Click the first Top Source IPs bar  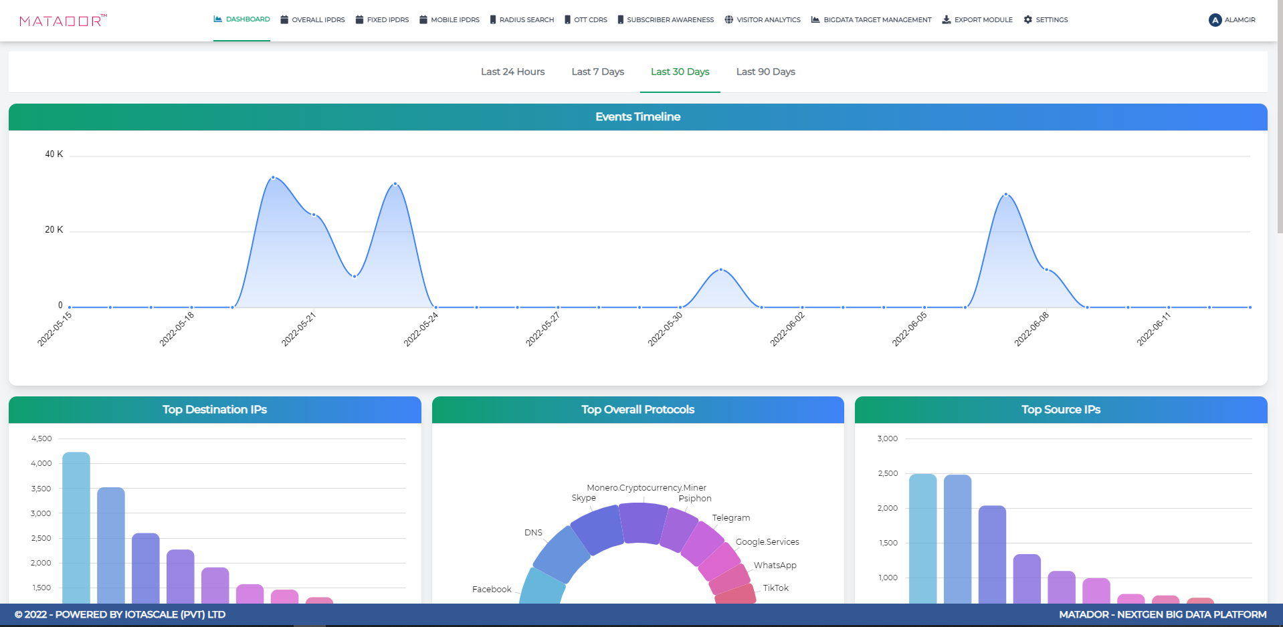pyautogui.click(x=922, y=538)
